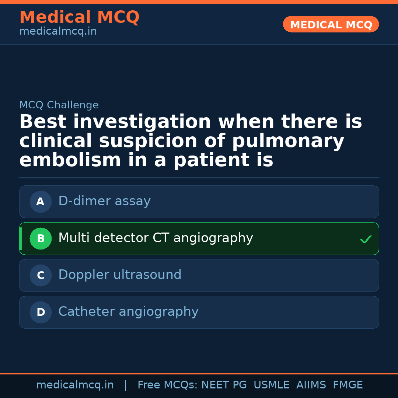398x398 pixels.
Task: Click the divider line below the question
Action: click(199, 178)
